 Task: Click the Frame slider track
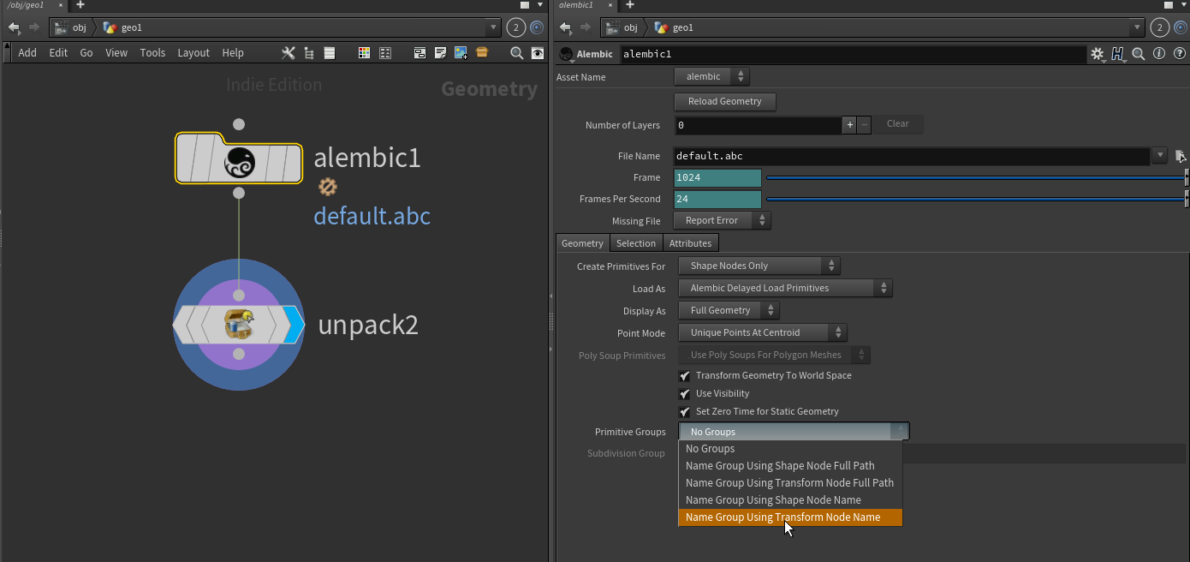point(975,177)
